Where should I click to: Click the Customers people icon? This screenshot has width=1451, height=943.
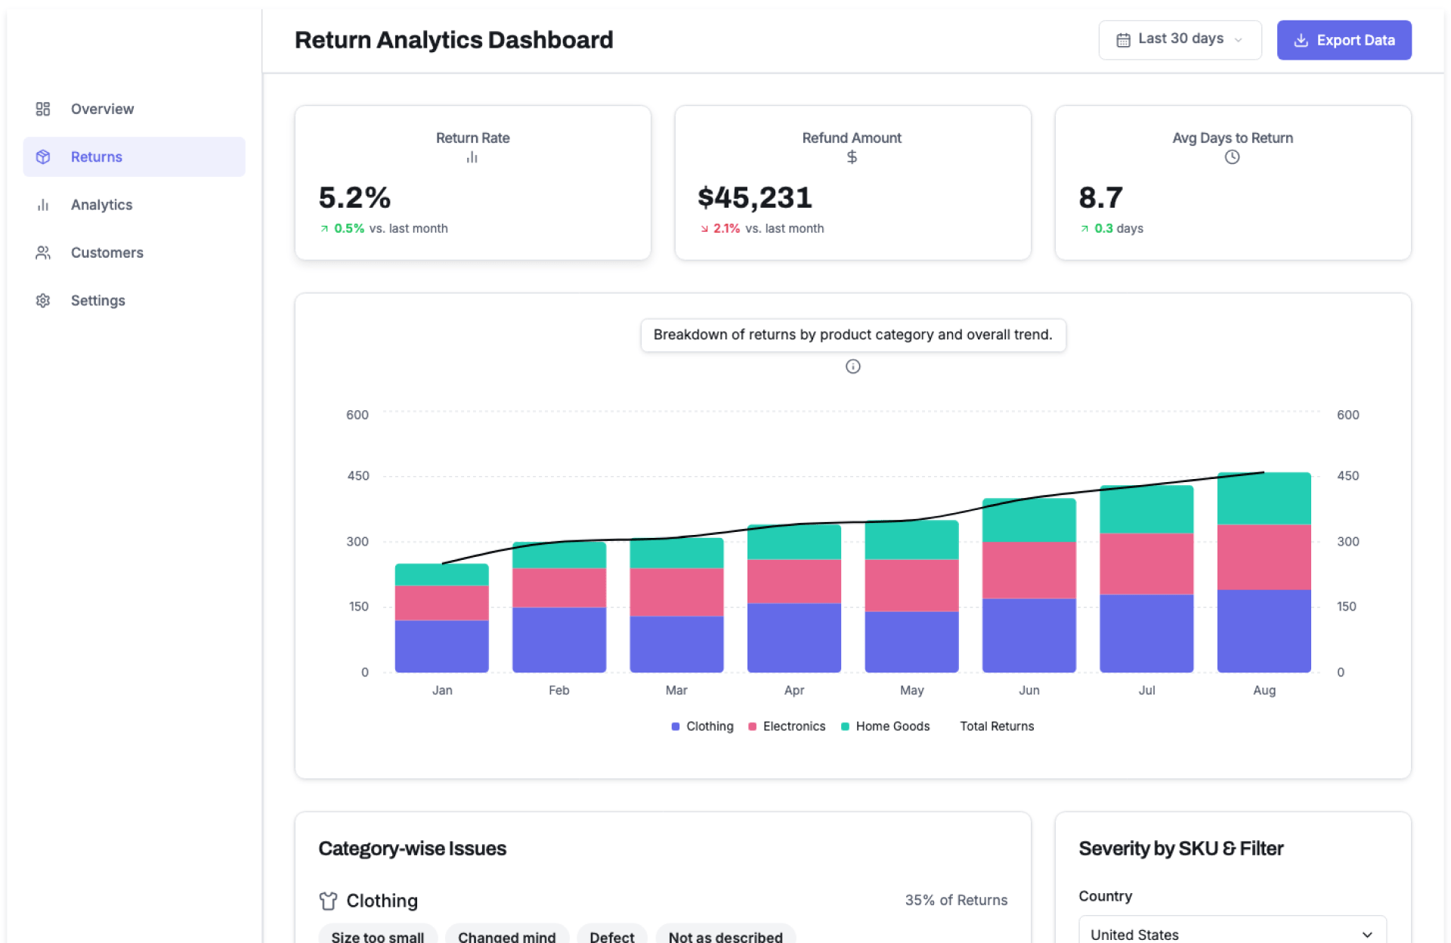[x=43, y=252]
